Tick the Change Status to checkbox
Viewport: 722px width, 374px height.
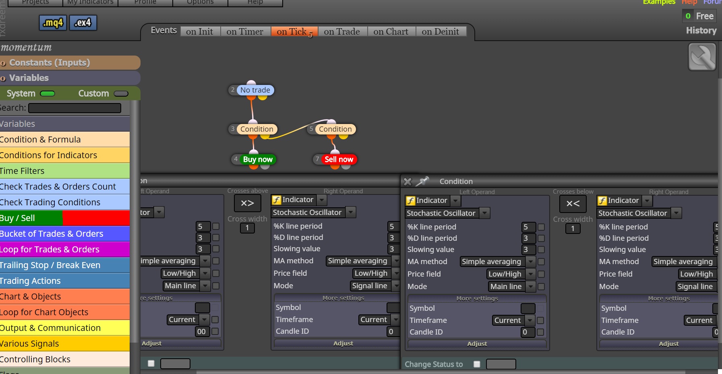[x=477, y=364]
